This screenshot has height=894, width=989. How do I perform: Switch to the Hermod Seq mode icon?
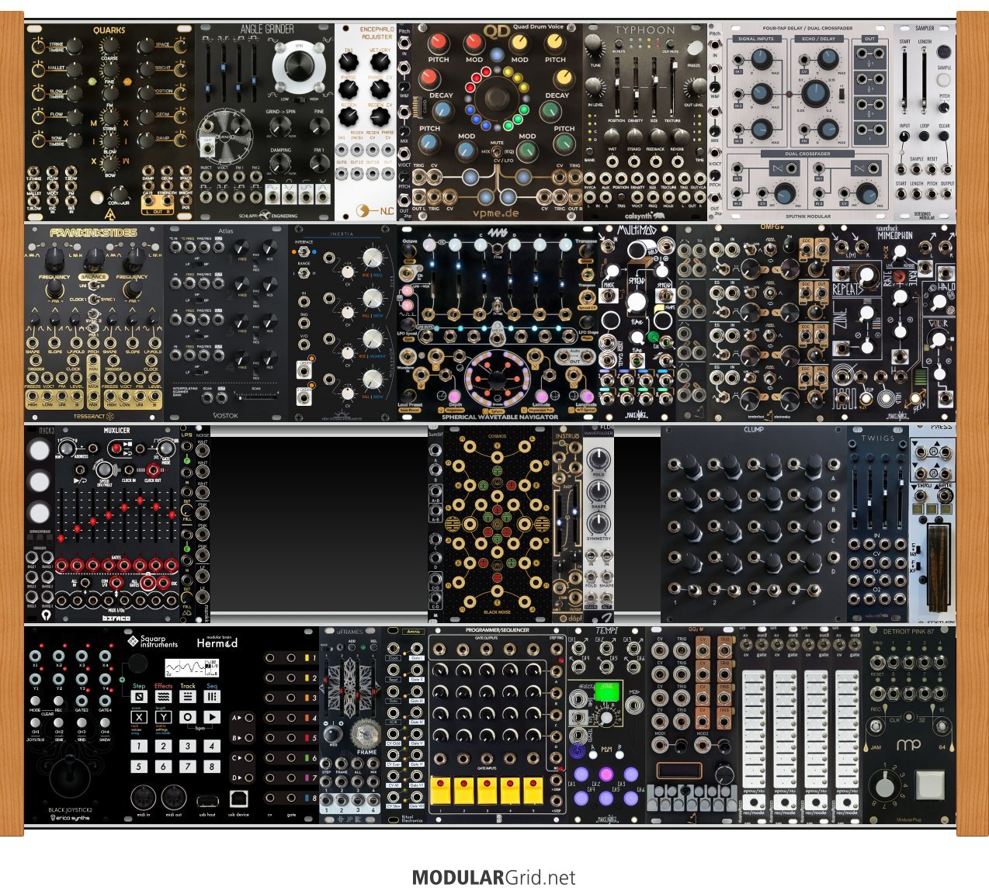pos(212,697)
